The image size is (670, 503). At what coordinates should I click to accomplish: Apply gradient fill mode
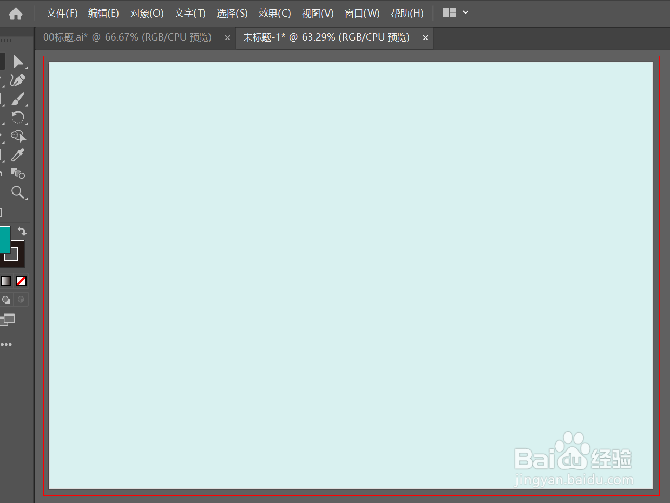[6, 281]
